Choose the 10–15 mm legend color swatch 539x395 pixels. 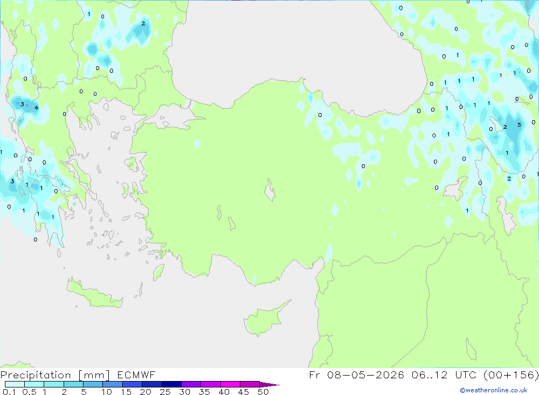click(x=113, y=384)
